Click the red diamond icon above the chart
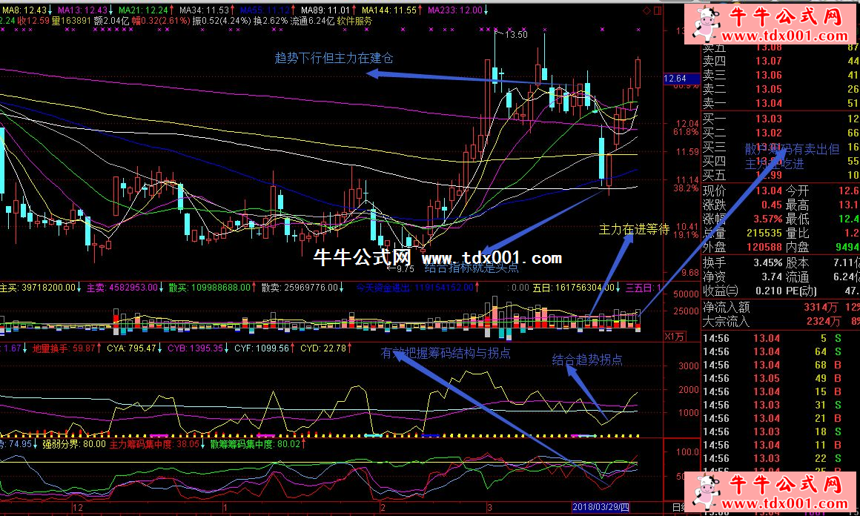 646,10
